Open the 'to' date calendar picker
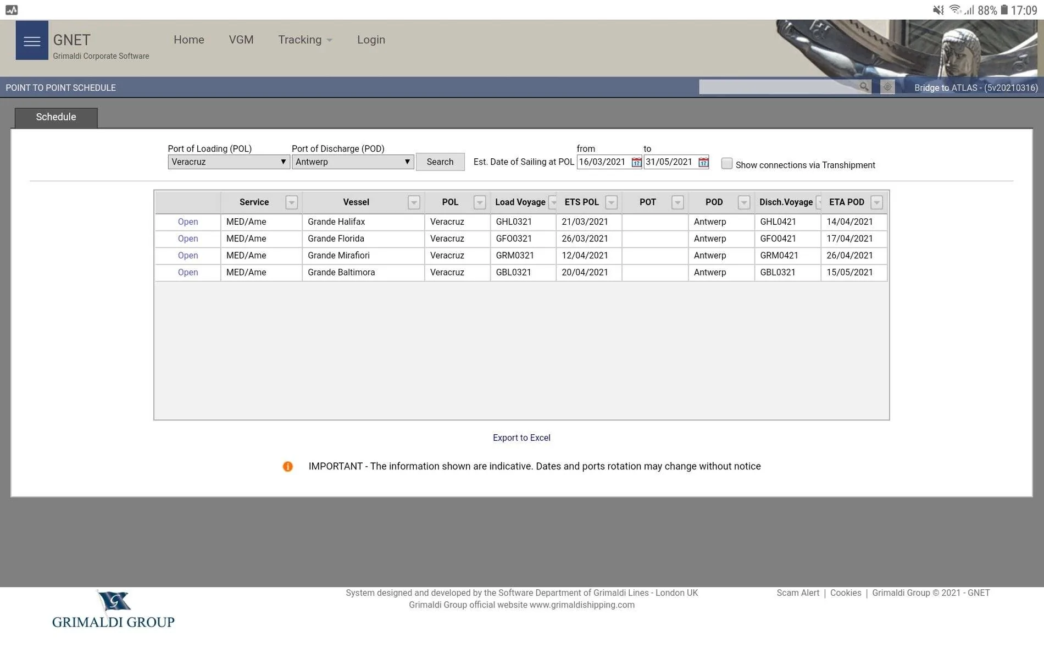The height and width of the screenshot is (653, 1044). [703, 162]
